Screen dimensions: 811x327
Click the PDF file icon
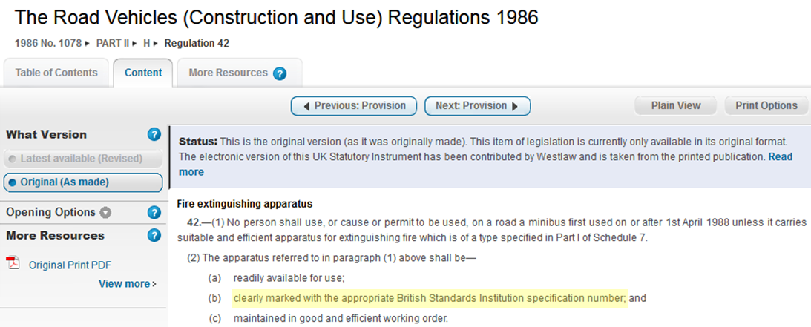(x=13, y=264)
